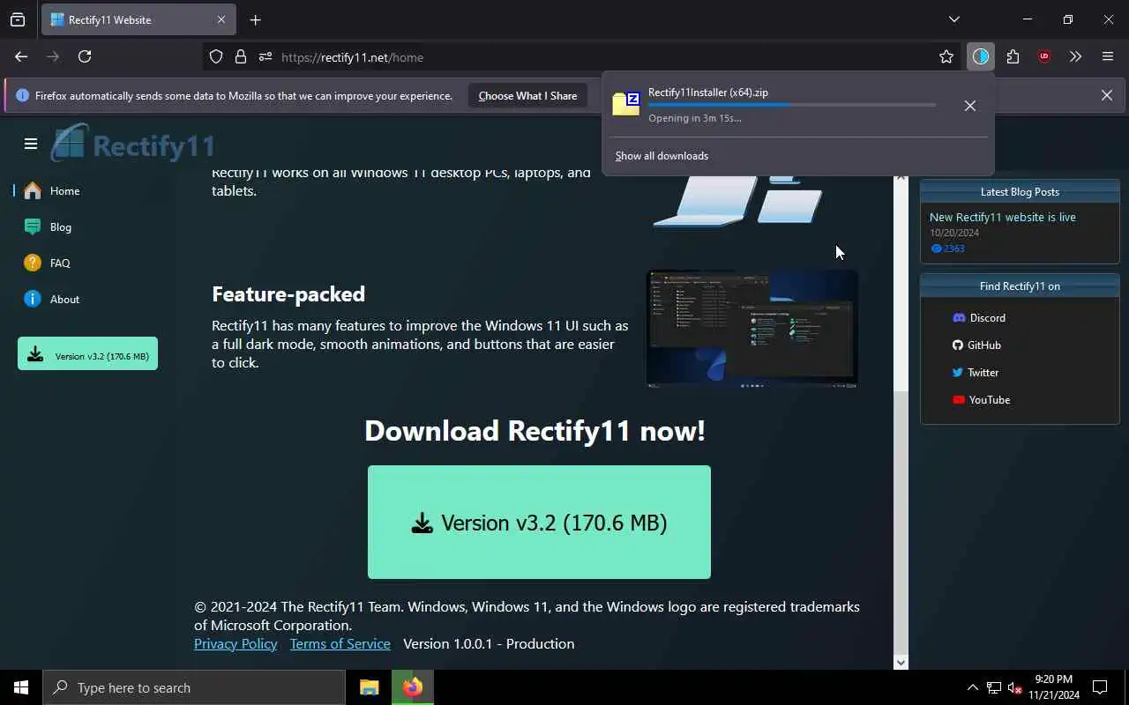Open the uBlock Origin extension icon

(x=1044, y=56)
